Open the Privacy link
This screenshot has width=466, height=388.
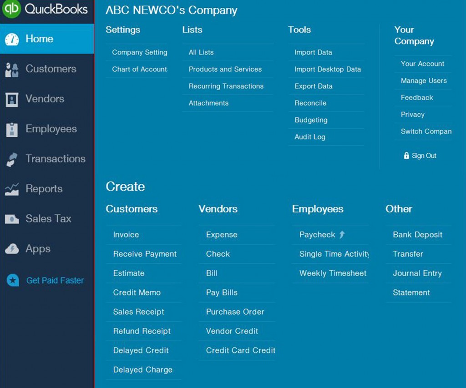[413, 114]
